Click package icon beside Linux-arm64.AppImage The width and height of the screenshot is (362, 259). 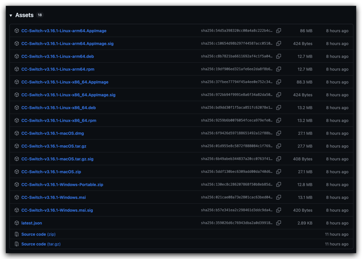coord(17,31)
